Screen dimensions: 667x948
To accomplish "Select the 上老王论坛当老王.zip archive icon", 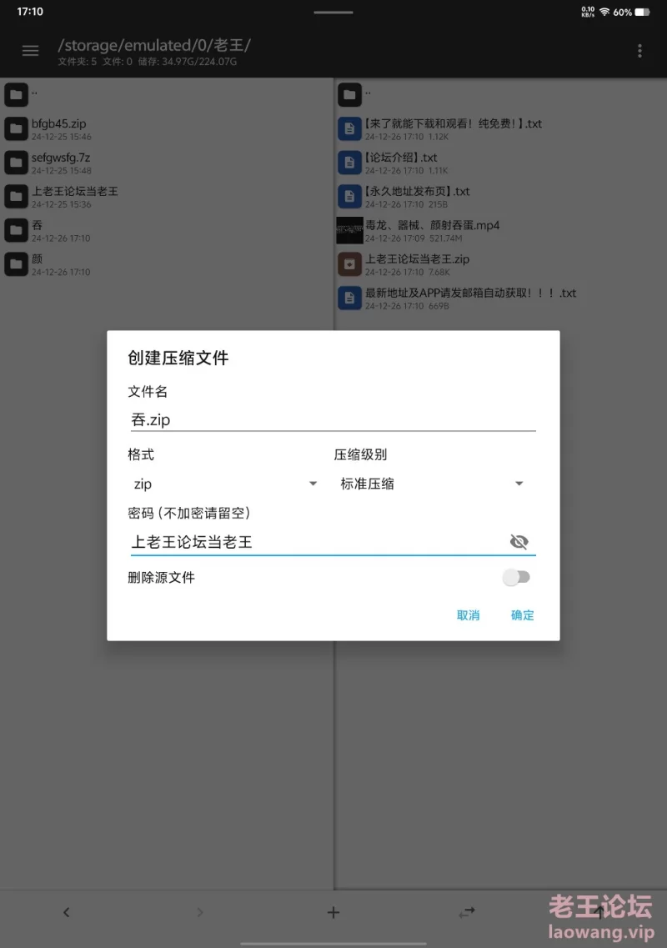I will (349, 263).
